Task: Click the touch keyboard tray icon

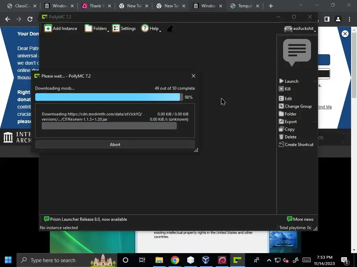Action: pyautogui.click(x=306, y=260)
